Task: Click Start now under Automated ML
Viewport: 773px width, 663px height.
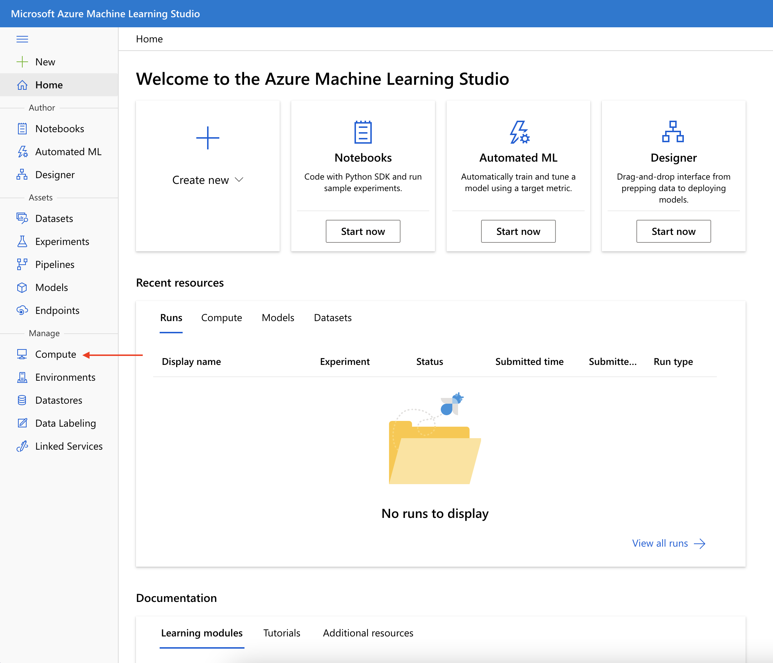Action: coord(518,231)
